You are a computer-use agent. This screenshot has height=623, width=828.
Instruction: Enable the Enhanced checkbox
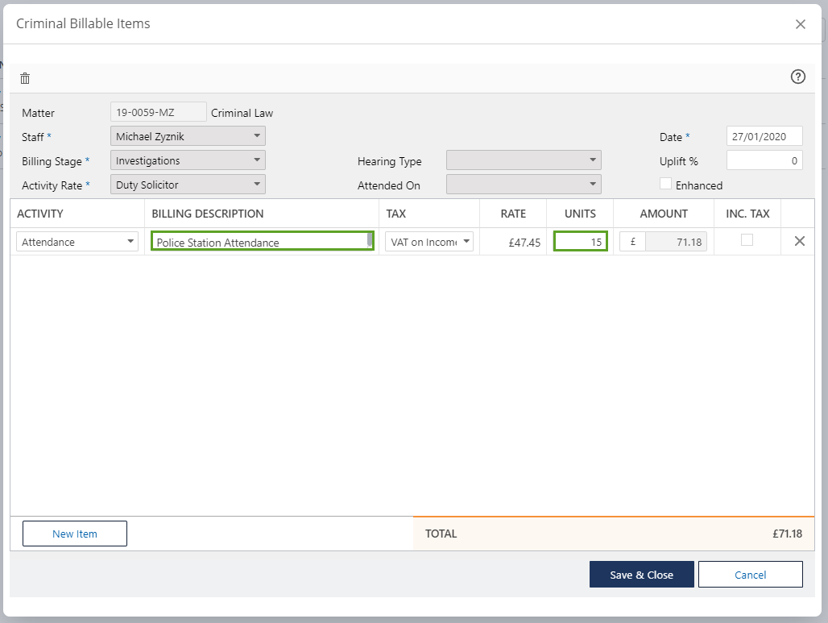point(665,184)
